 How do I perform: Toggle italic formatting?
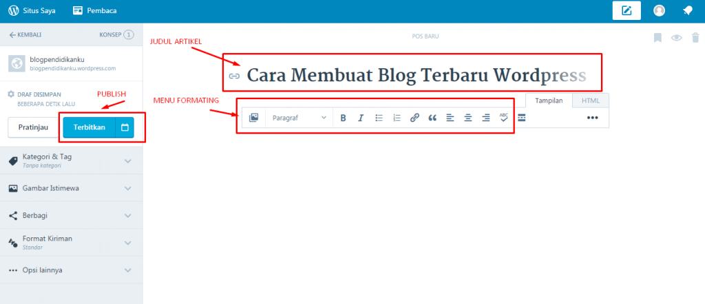[x=361, y=118]
